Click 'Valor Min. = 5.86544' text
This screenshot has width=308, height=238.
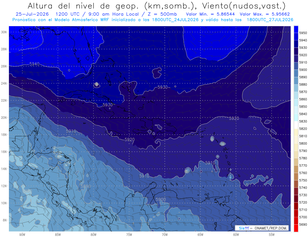coord(210,14)
